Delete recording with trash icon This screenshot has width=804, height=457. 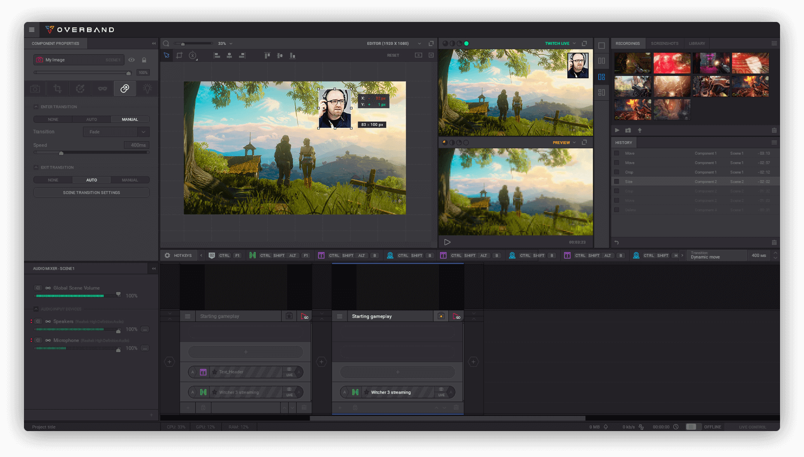click(774, 130)
